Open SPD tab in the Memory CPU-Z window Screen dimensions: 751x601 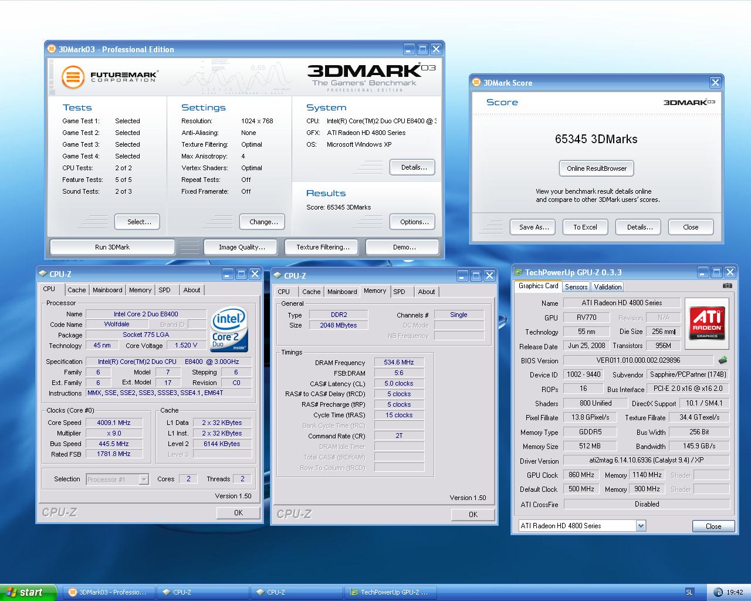tap(399, 292)
